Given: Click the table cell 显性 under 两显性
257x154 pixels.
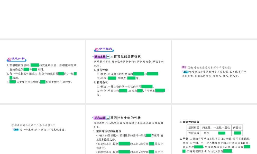Looking at the screenshot, I should 206,133.
